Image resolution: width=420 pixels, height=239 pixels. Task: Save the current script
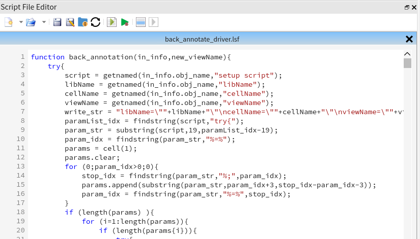(x=57, y=22)
